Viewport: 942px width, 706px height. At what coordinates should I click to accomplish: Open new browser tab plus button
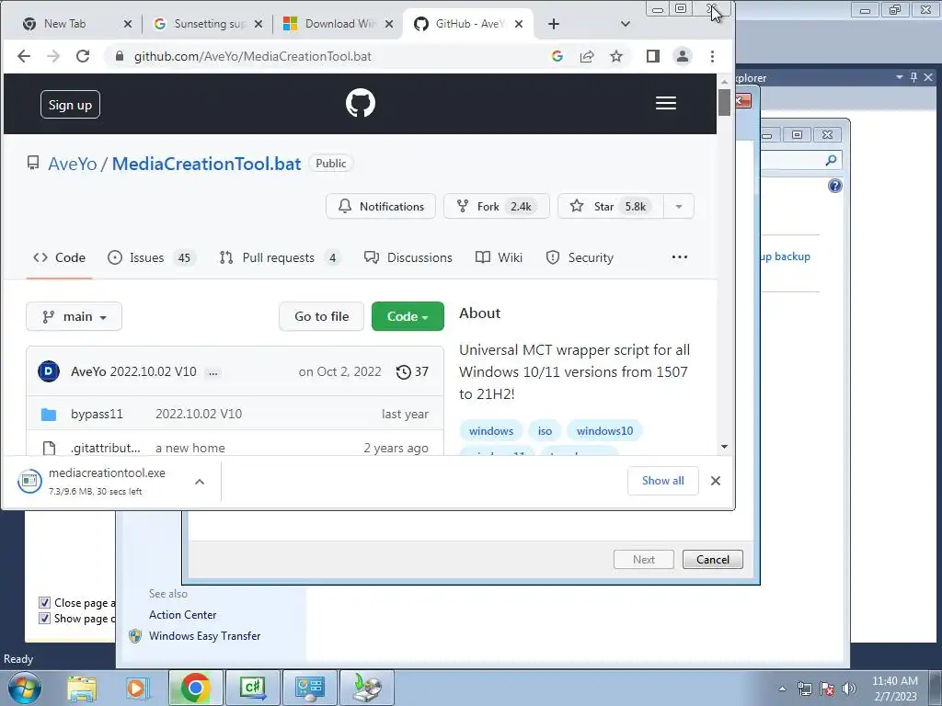tap(553, 24)
